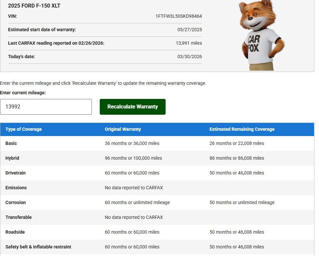This screenshot has height=256, width=319.
Task: Select the Roadside coverage row label
Action: coord(15,232)
